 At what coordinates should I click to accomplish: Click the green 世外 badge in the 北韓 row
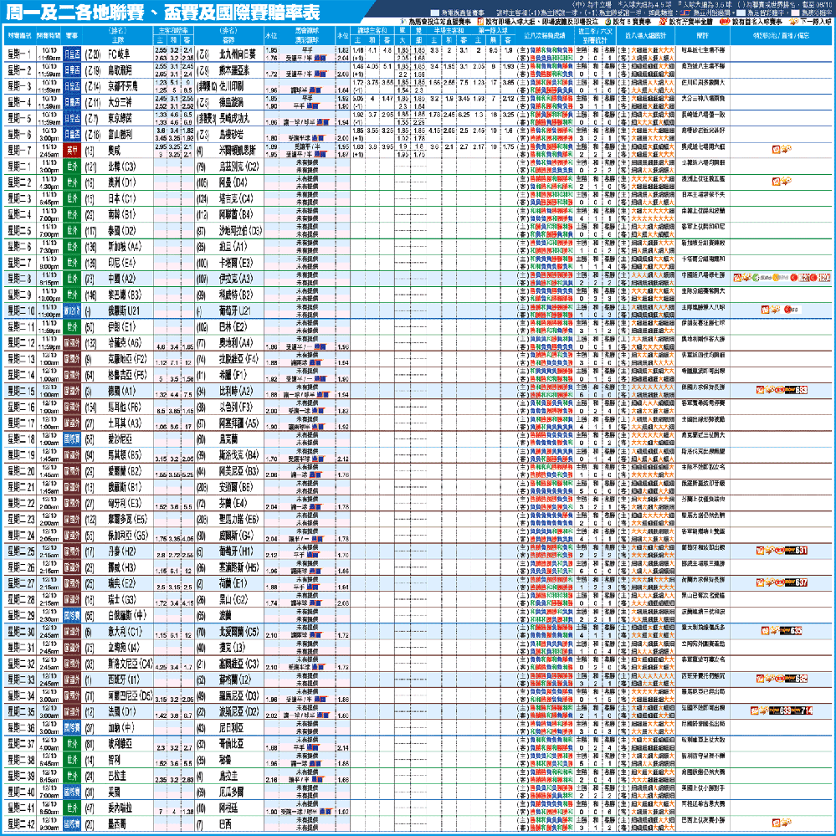pyautogui.click(x=72, y=167)
